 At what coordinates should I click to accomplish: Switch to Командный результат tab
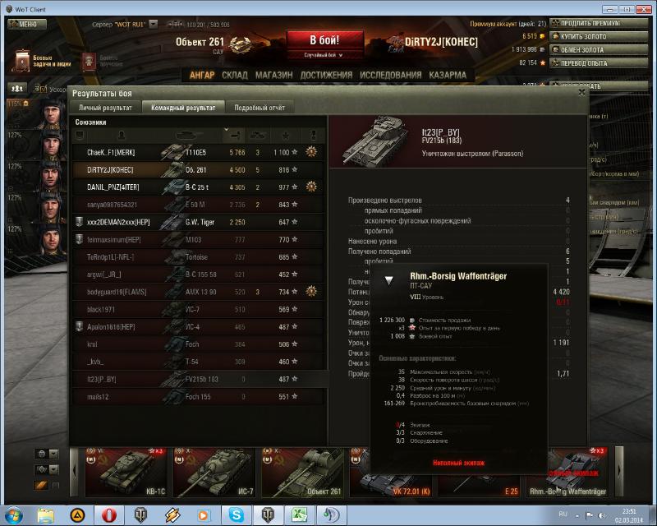pyautogui.click(x=183, y=108)
